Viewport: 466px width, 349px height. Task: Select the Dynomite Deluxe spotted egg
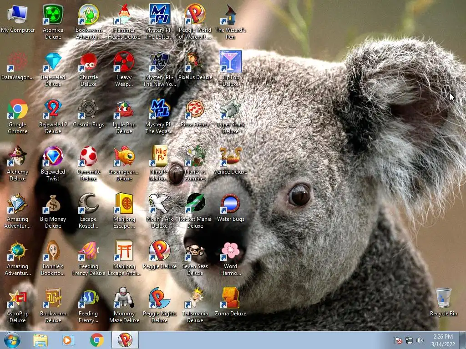(x=89, y=156)
